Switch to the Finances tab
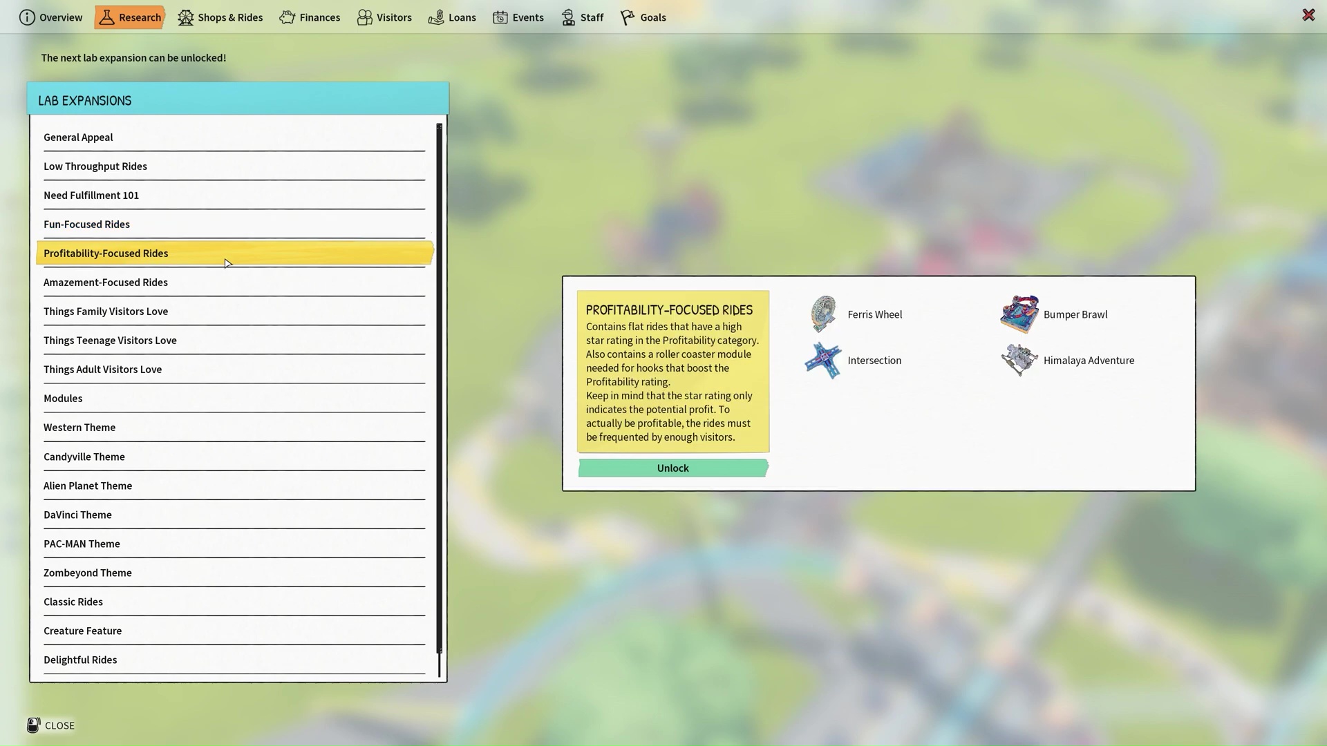1327x746 pixels. click(310, 17)
